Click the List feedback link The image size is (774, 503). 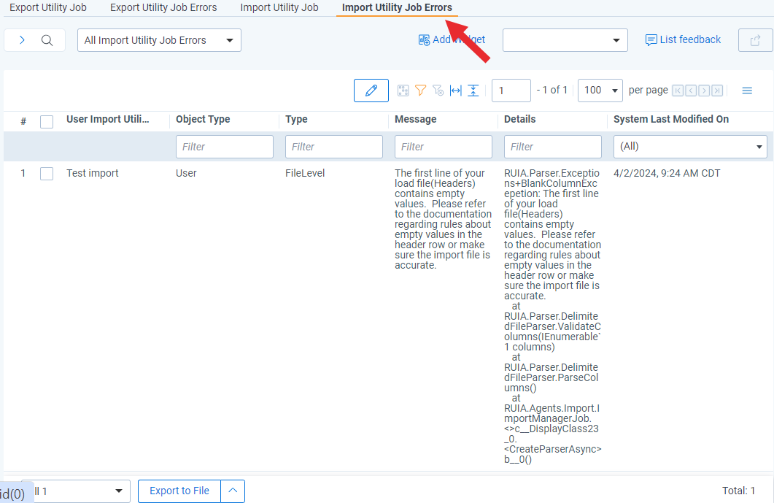pos(683,39)
